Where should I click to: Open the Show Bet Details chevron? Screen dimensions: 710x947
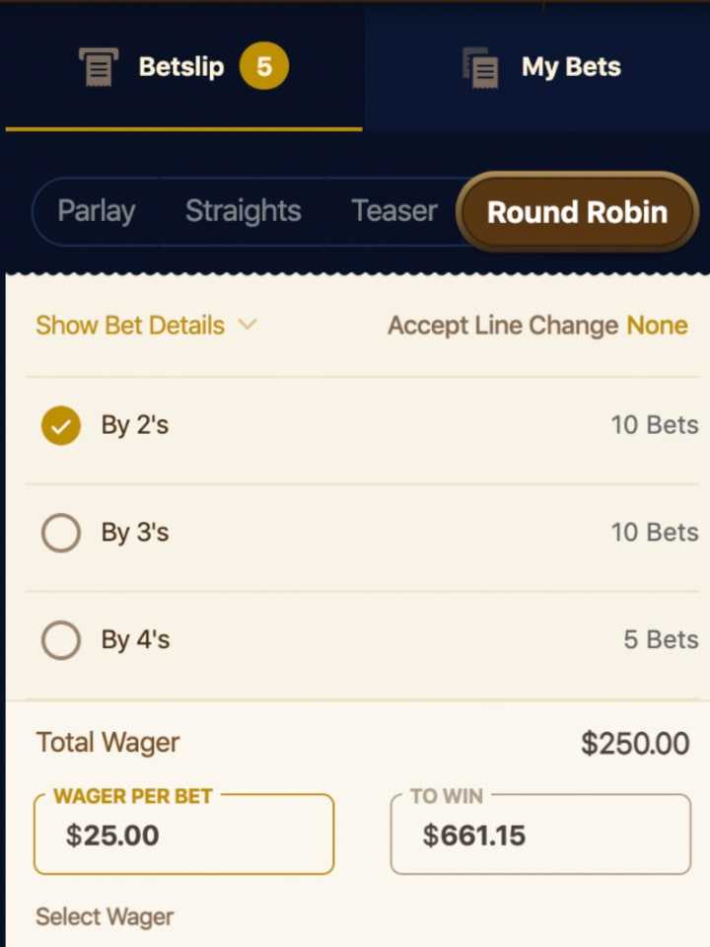(x=248, y=326)
